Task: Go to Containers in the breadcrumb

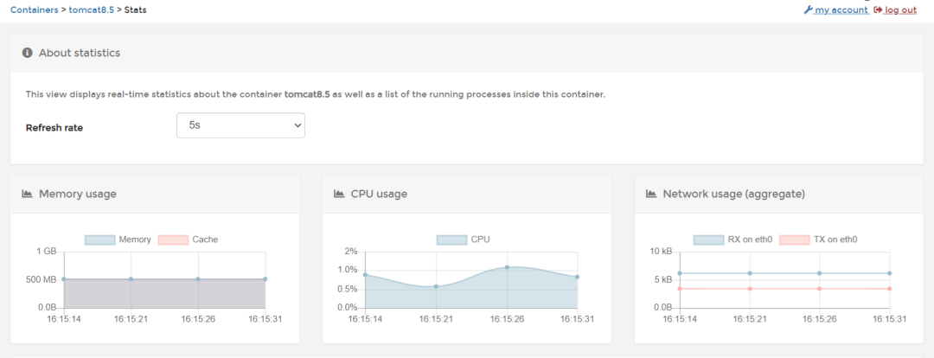Action: [35, 10]
